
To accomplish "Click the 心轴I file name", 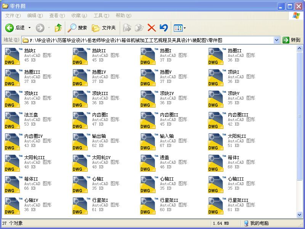I will pos(98,179).
